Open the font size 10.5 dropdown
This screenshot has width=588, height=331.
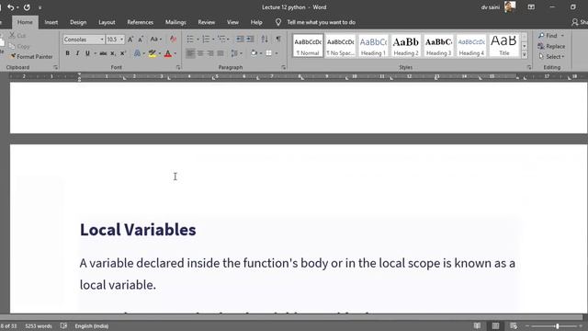point(121,40)
